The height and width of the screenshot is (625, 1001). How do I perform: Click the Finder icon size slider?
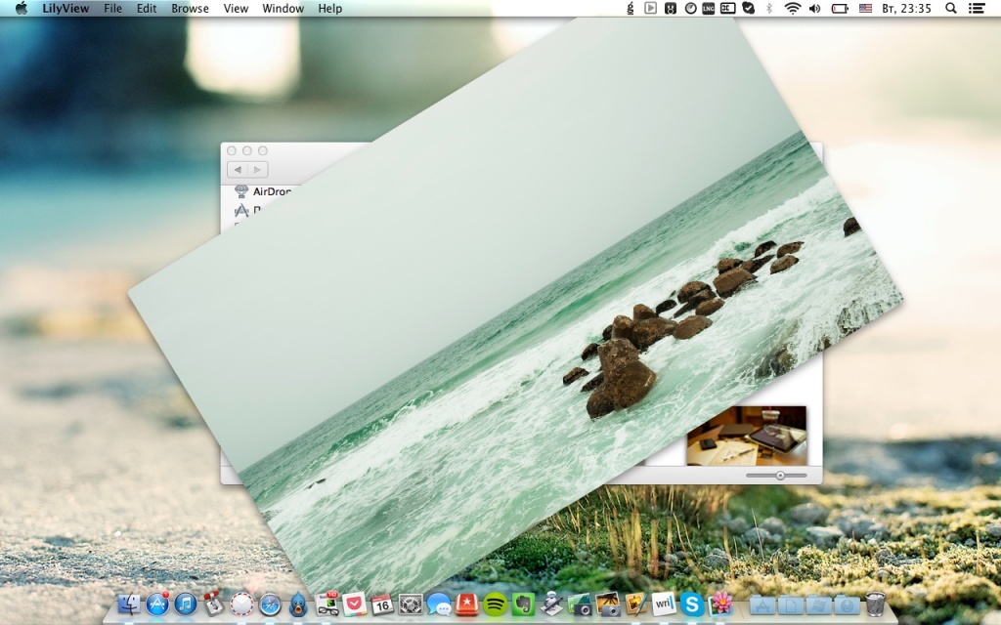point(779,476)
